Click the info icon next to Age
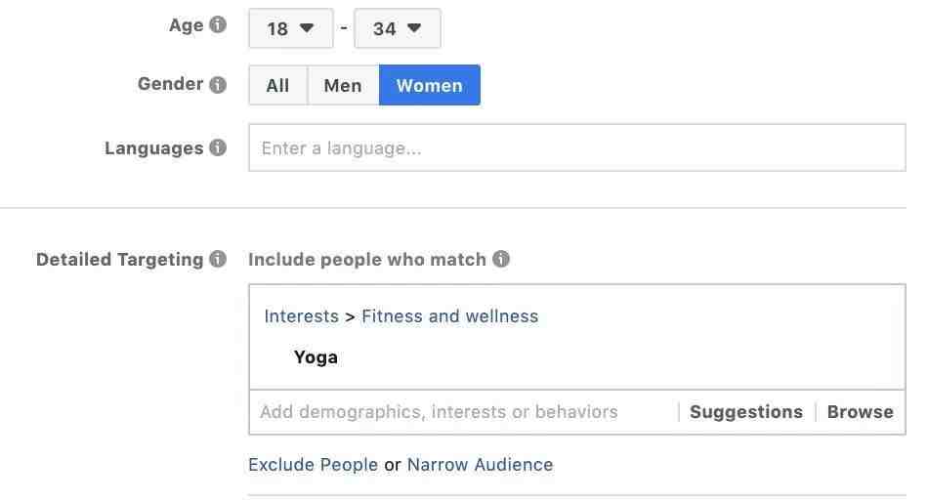This screenshot has height=501, width=928. [x=218, y=24]
